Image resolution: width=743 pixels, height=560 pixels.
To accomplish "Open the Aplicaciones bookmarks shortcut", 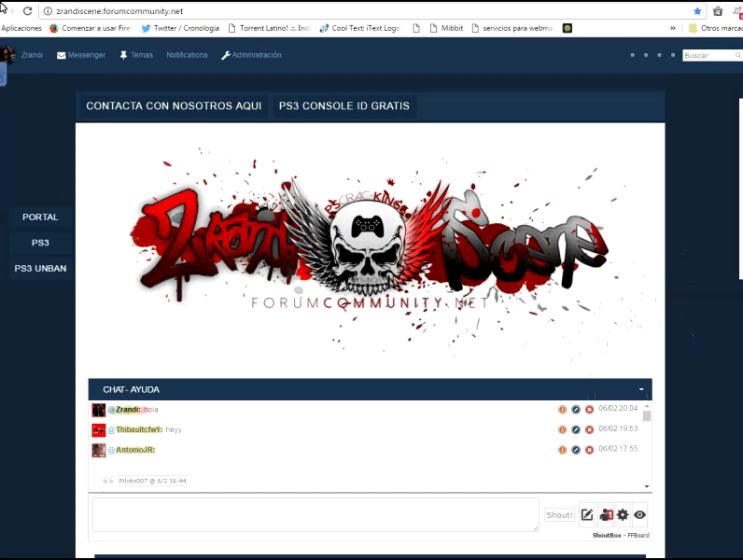I will pyautogui.click(x=21, y=28).
